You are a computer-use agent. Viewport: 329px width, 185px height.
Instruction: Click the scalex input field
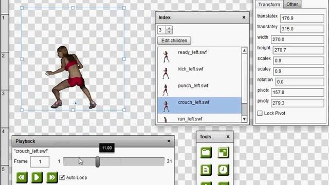point(299,61)
